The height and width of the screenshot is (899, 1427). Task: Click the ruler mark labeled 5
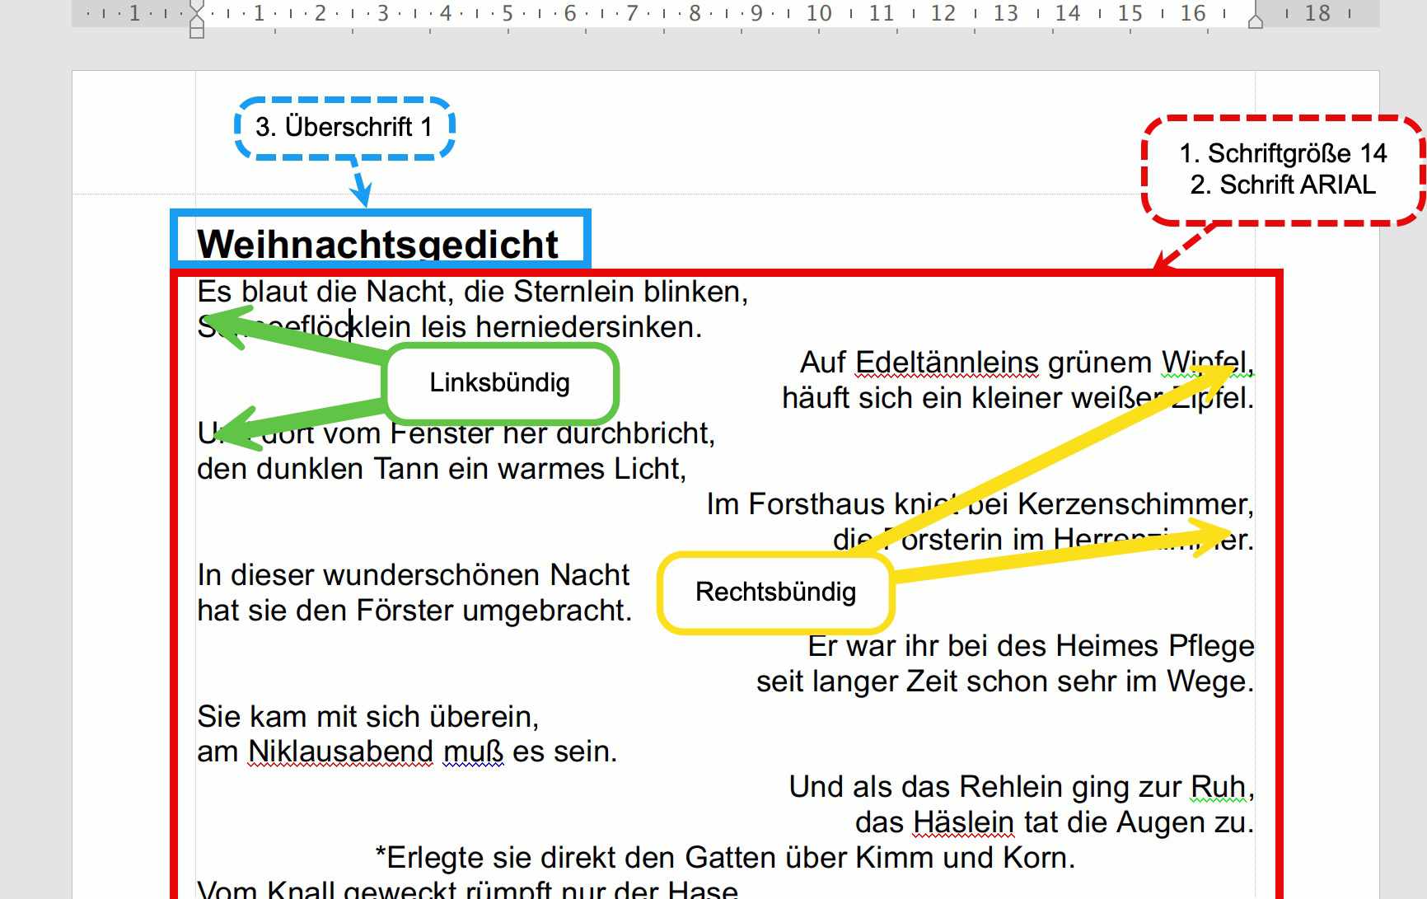[x=508, y=13]
